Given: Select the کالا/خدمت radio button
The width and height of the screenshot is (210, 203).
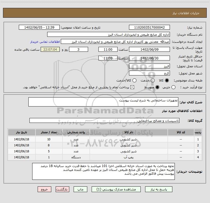Looking at the screenshot, I should click(x=134, y=80).
